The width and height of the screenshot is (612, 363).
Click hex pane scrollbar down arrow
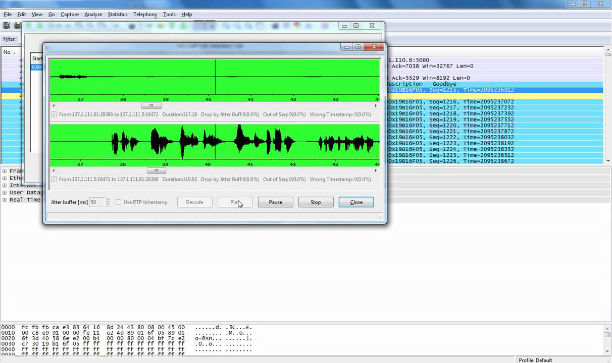tap(607, 351)
